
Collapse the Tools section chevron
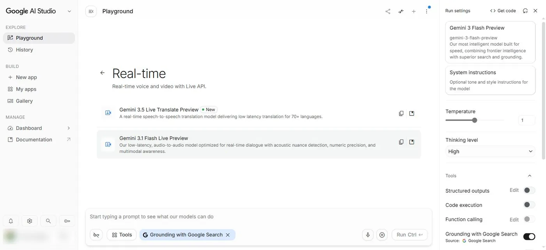[x=530, y=176]
